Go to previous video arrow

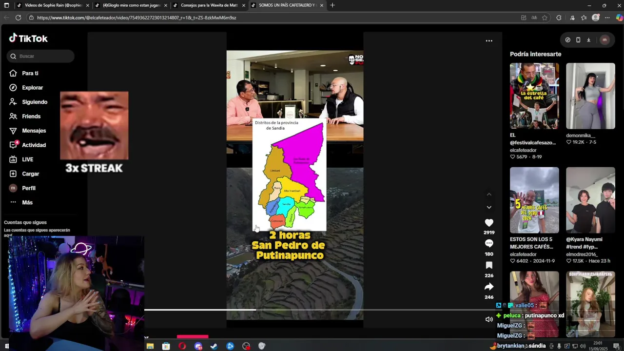click(x=489, y=194)
